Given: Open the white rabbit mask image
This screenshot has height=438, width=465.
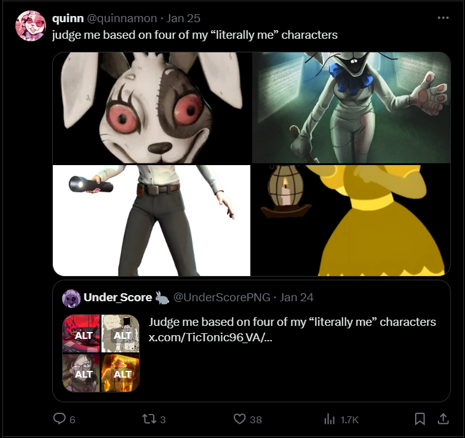Looking at the screenshot, I should pyautogui.click(x=151, y=108).
